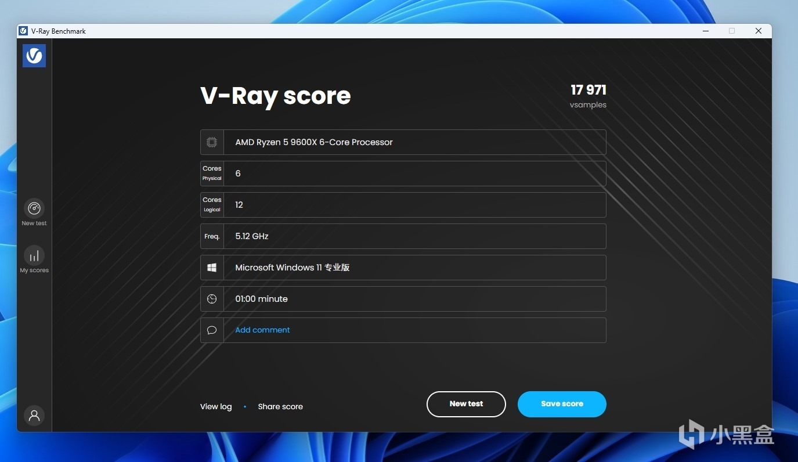Start a New test from the sidebar gauge icon

(34, 208)
